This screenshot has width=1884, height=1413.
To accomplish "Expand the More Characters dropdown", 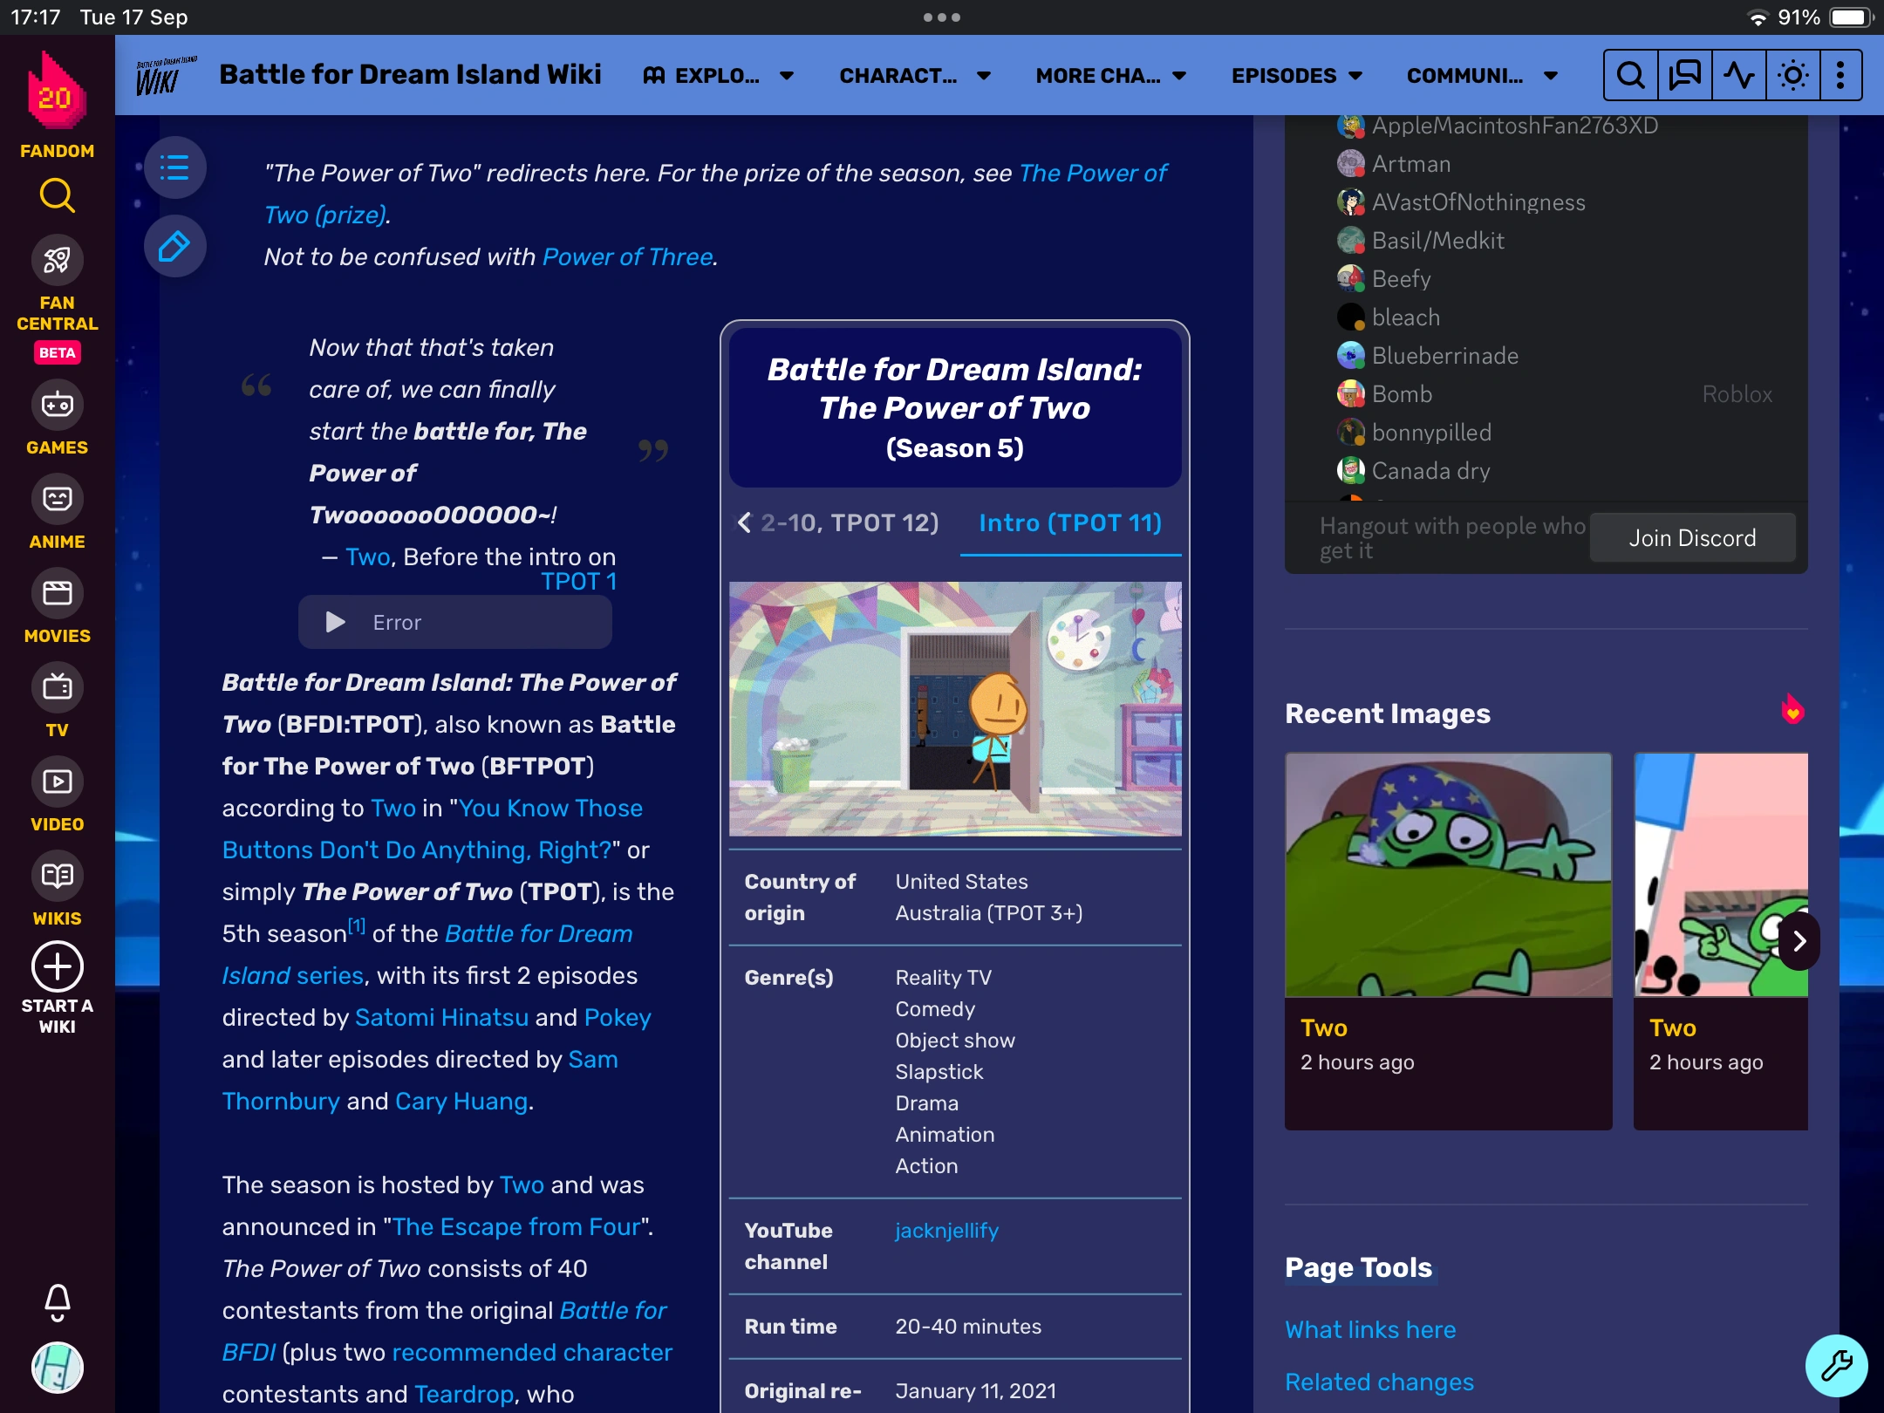I will click(x=1110, y=76).
